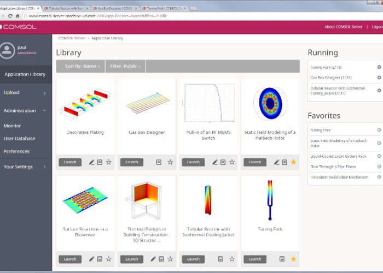
Task: Stop the running Tubular Reactor (2131) session
Action: [x=379, y=91]
